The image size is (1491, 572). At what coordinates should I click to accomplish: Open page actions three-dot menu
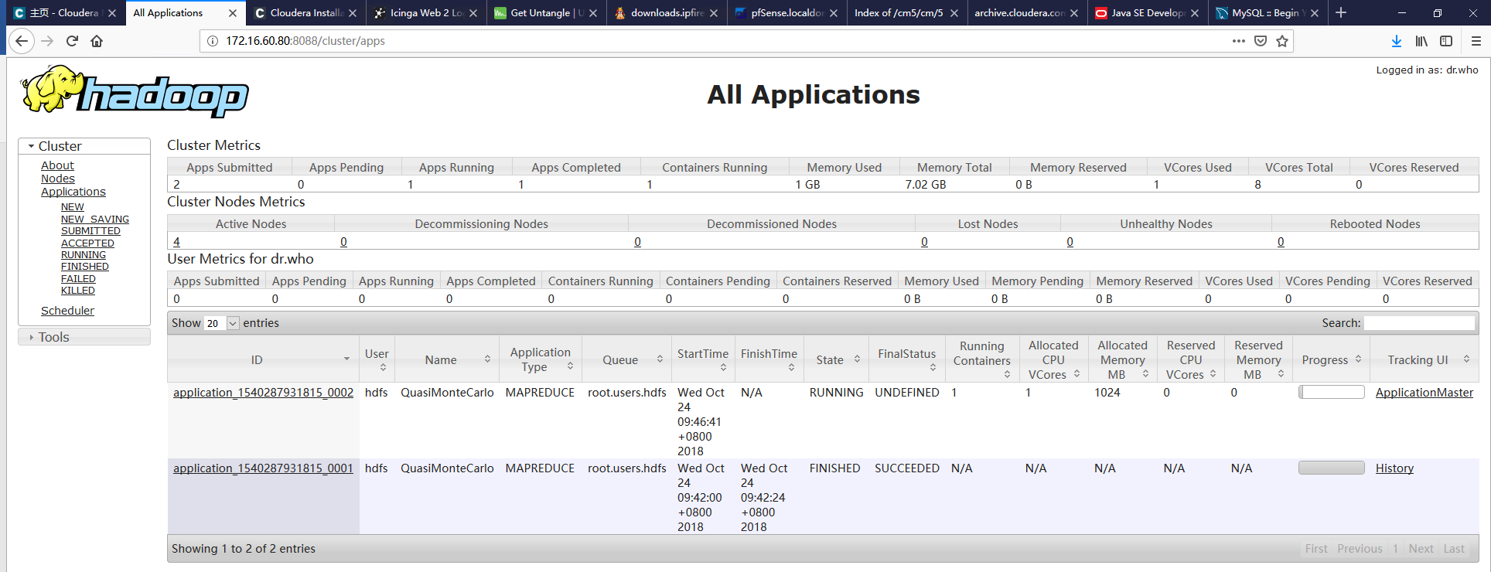[1238, 41]
